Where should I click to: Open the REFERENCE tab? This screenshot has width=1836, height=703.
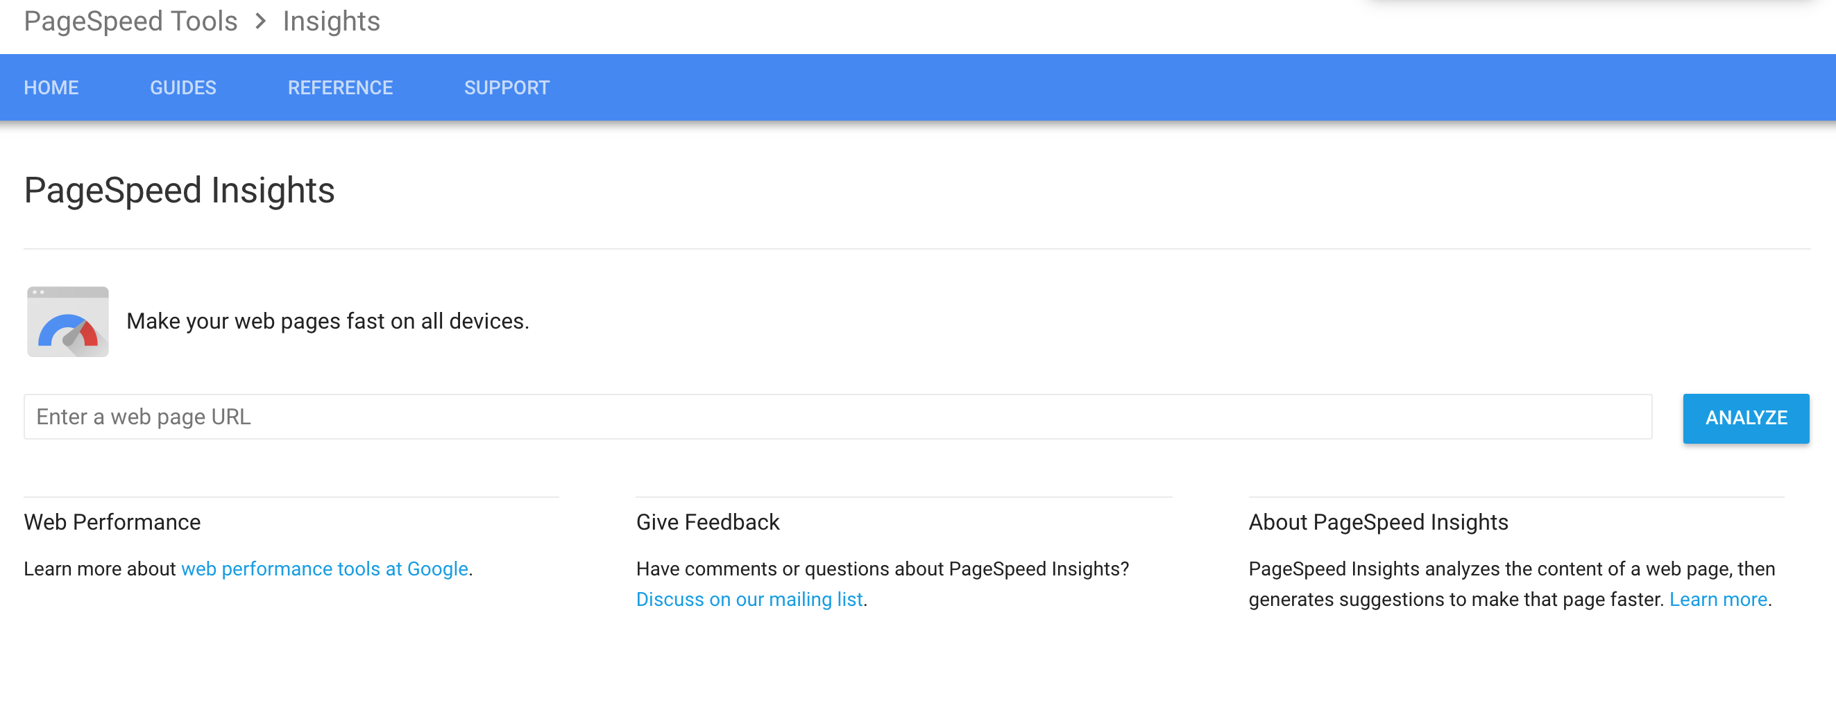point(340,87)
